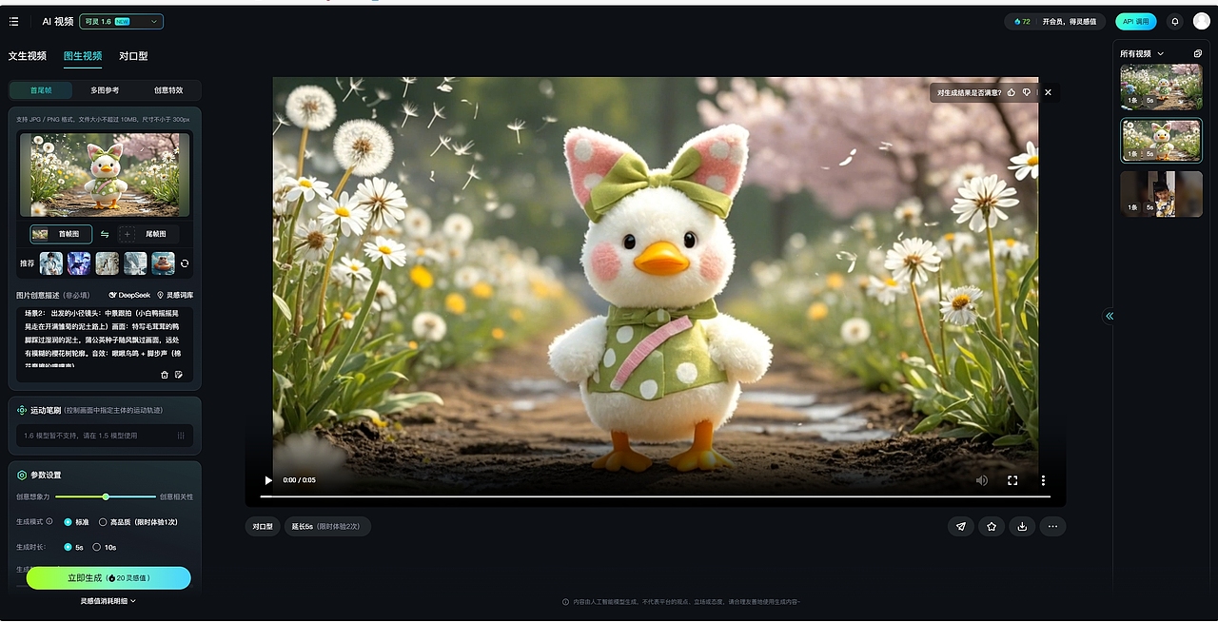This screenshot has height=622, width=1218.
Task: Click the motion brush unsupported field
Action: (x=105, y=436)
